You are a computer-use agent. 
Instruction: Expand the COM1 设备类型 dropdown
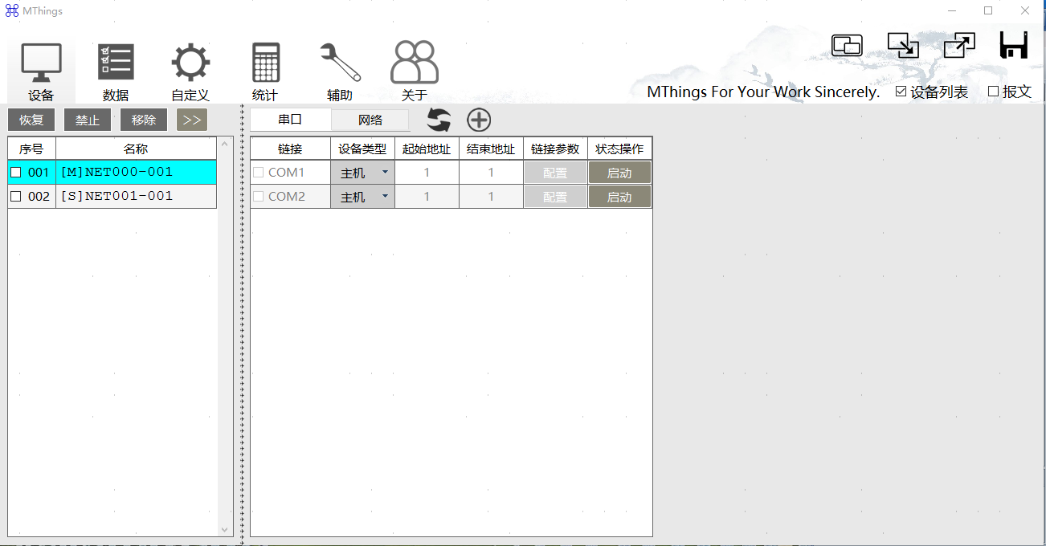384,173
